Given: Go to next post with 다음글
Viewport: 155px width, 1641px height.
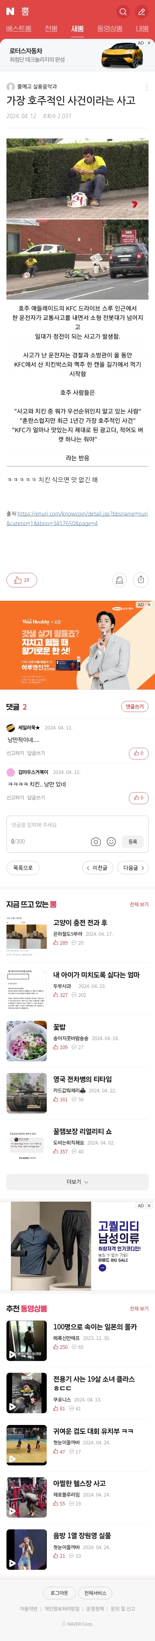Looking at the screenshot, I should pyautogui.click(x=133, y=868).
